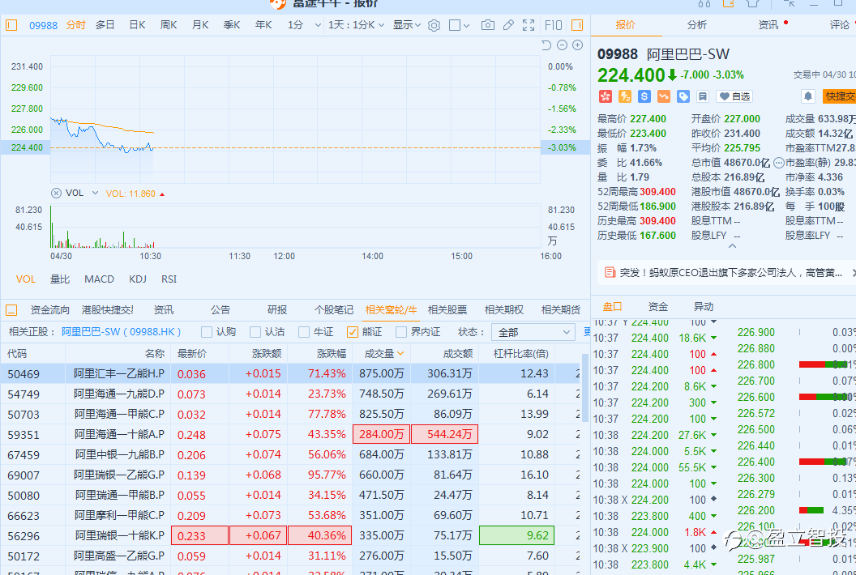This screenshot has width=856, height=575.
Task: Switch to 季K quarterly chart
Action: (x=232, y=25)
